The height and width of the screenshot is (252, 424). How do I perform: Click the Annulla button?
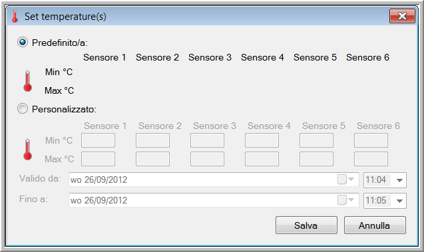[375, 225]
